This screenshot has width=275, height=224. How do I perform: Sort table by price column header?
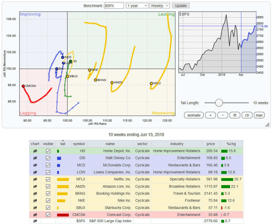[211, 144]
